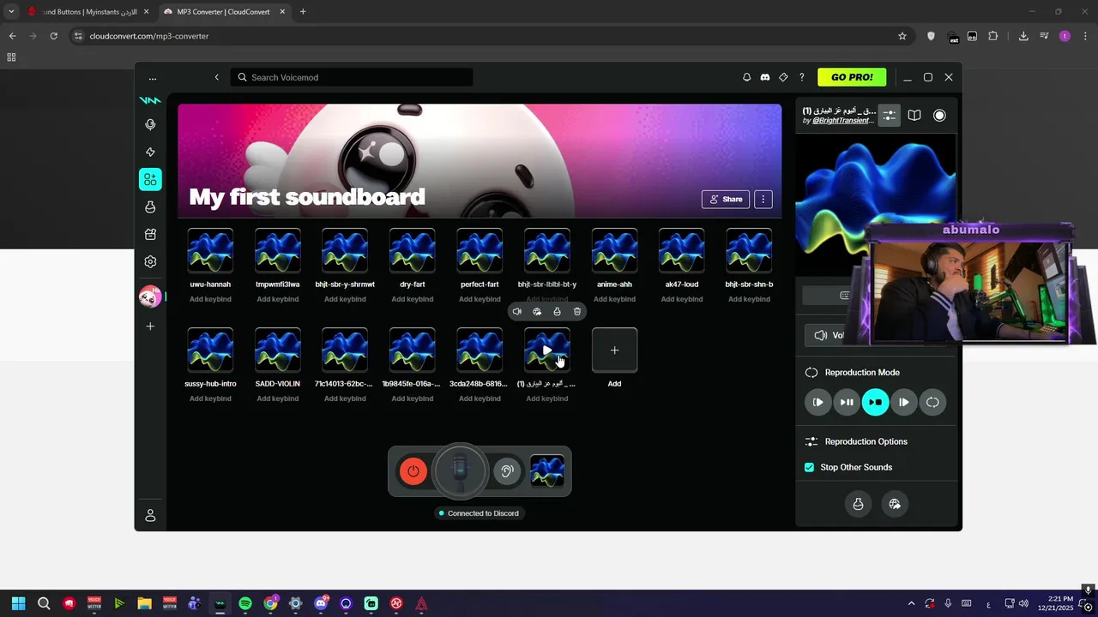This screenshot has height=617, width=1098.
Task: Click the flask icon in hover toolbar
Action: tap(557, 312)
